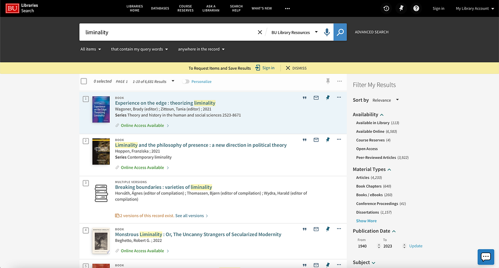Open the BU Library Resources scope dropdown

coord(294,32)
